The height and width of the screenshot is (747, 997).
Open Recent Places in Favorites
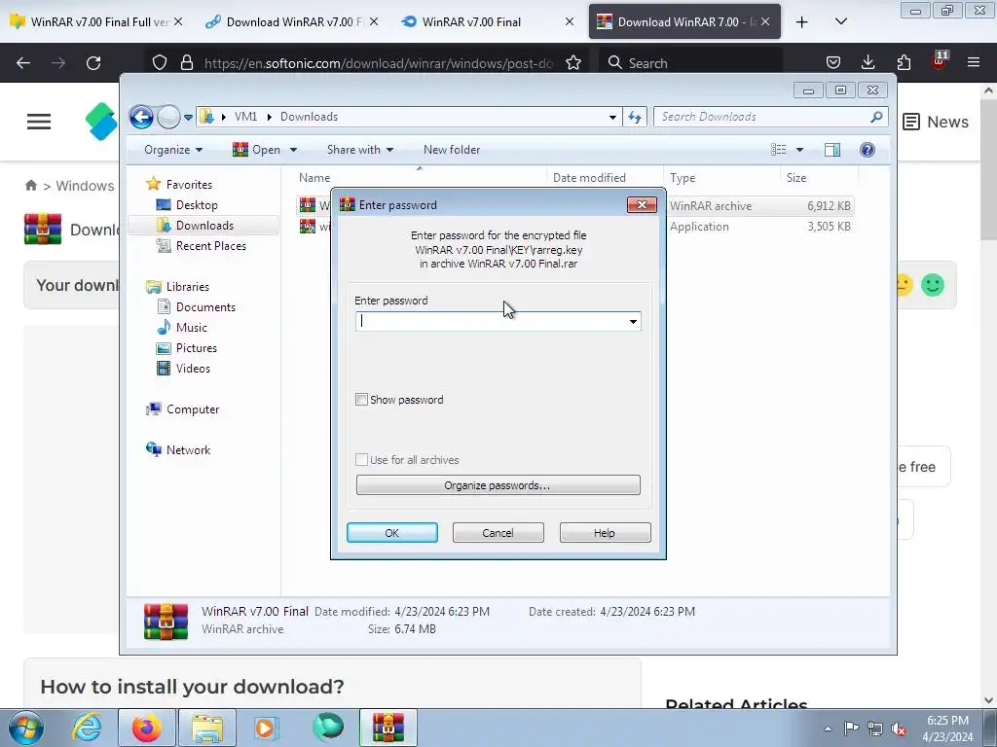(210, 246)
